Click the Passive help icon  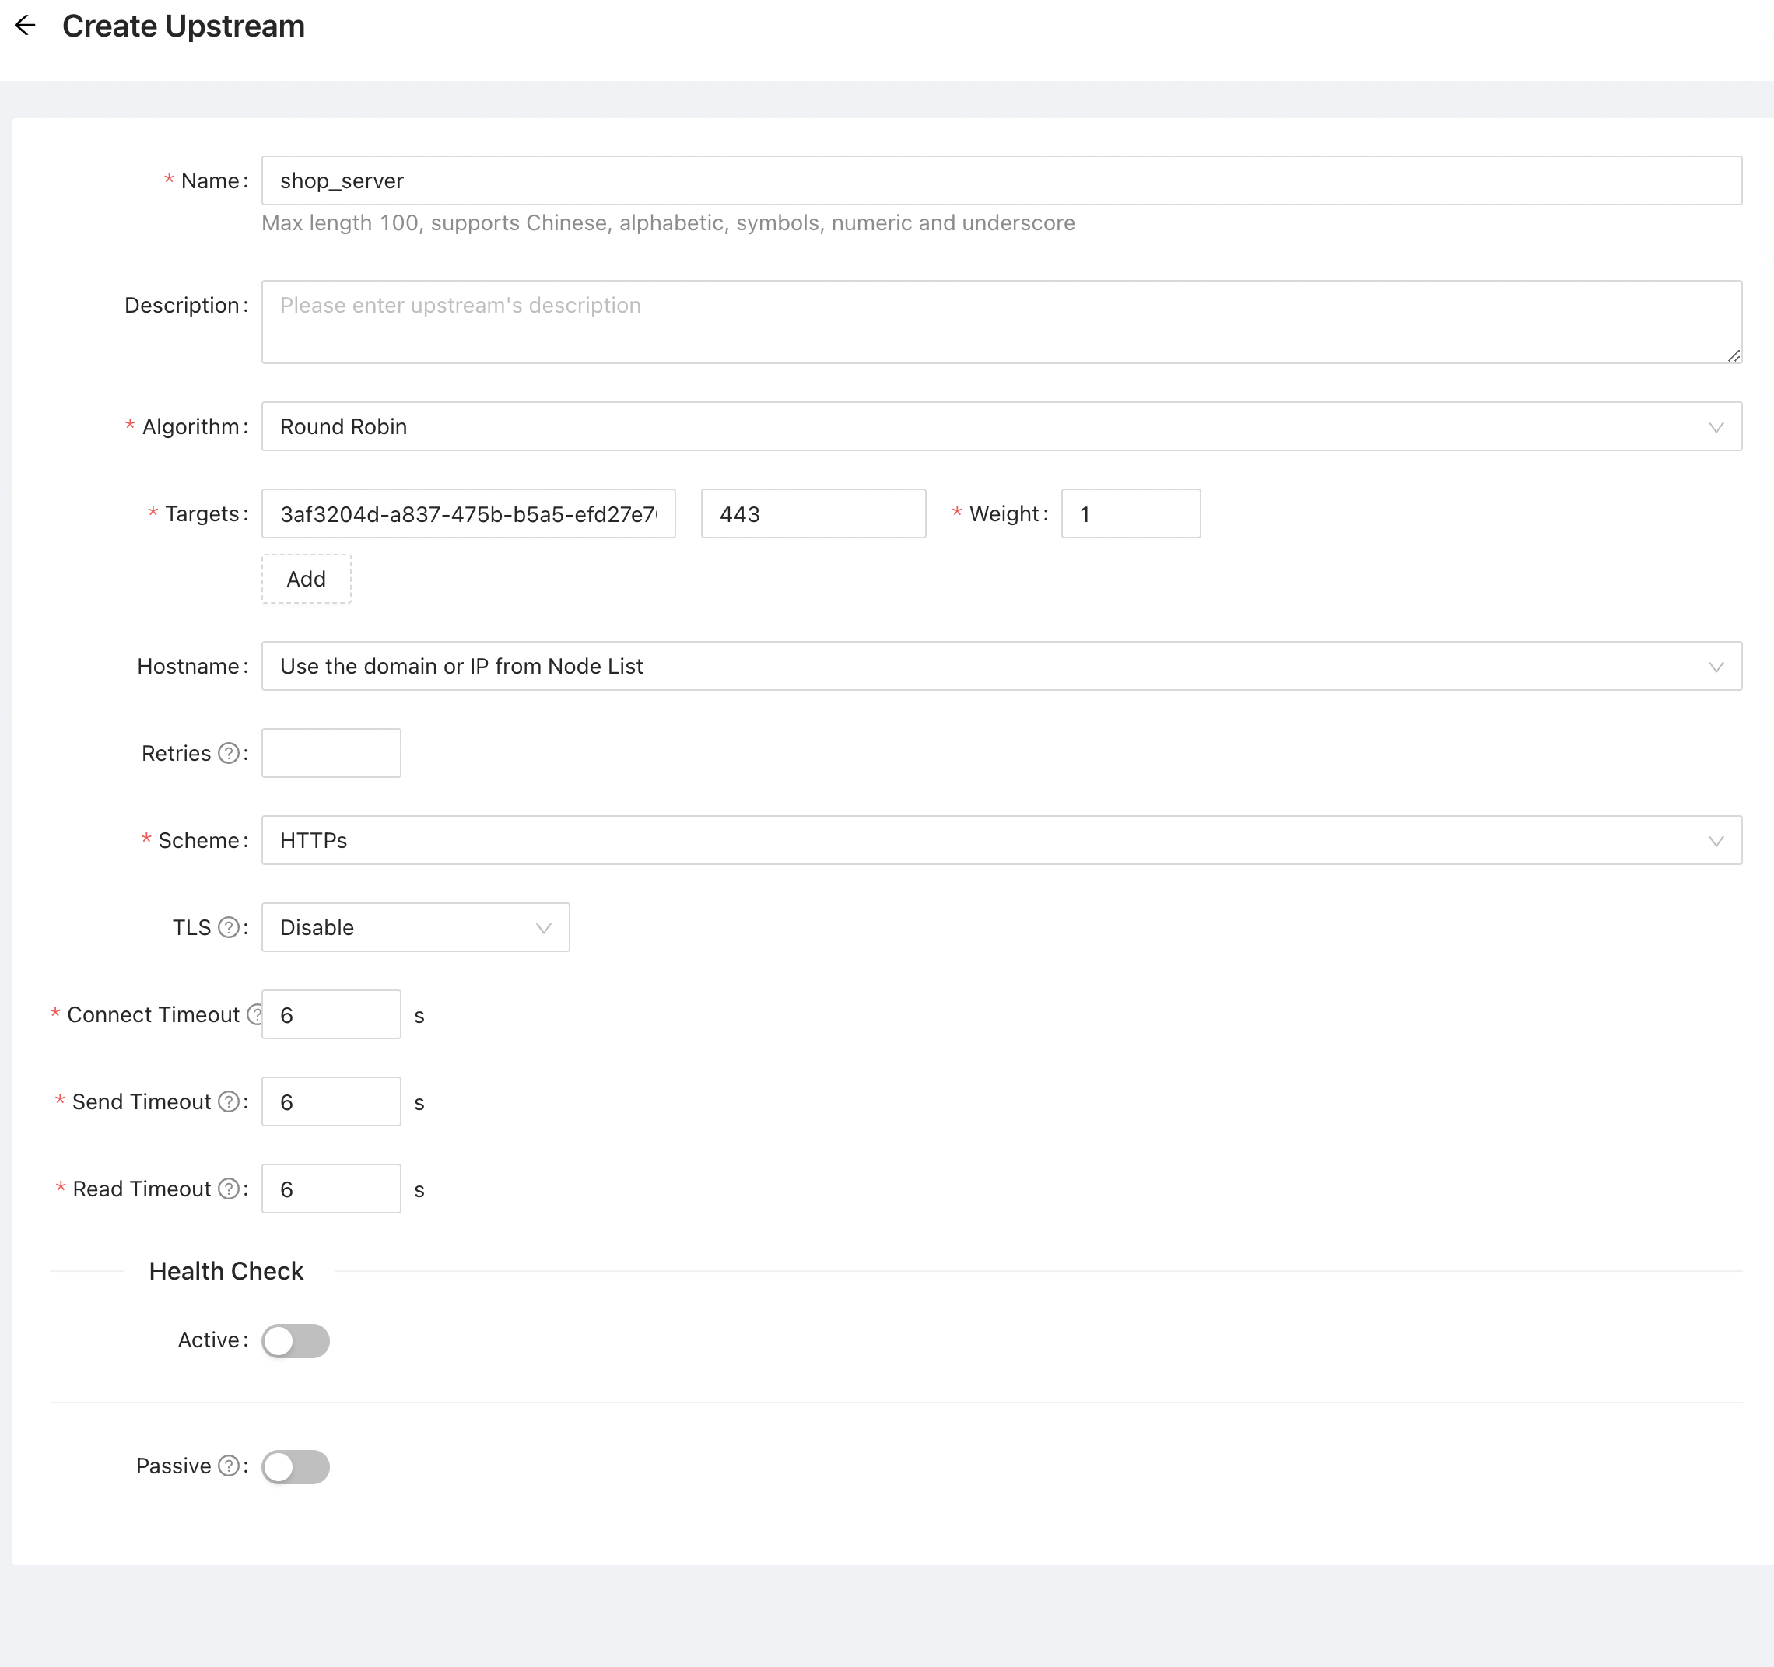(x=229, y=1466)
